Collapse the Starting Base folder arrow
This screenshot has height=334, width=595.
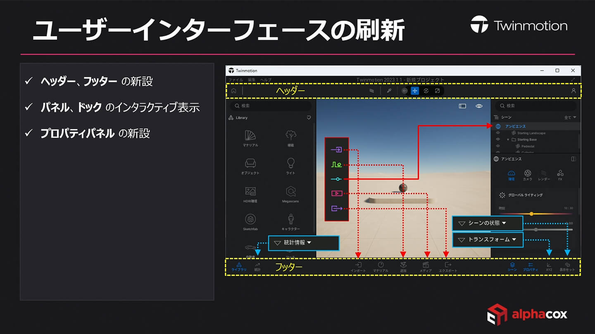tap(508, 140)
